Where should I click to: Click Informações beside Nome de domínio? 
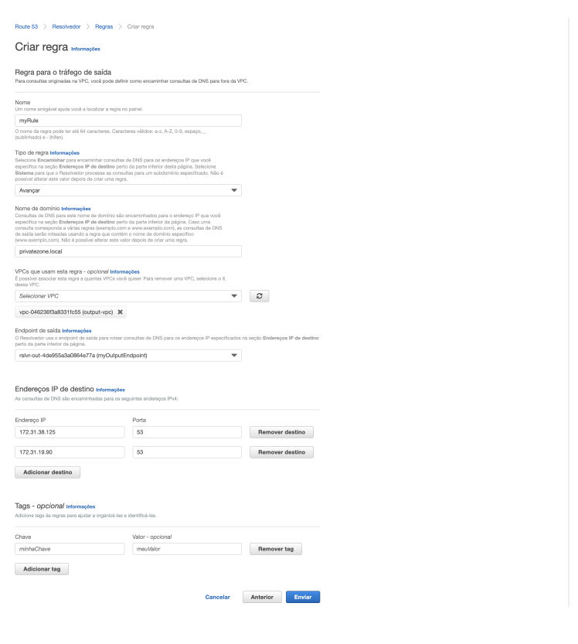75,208
